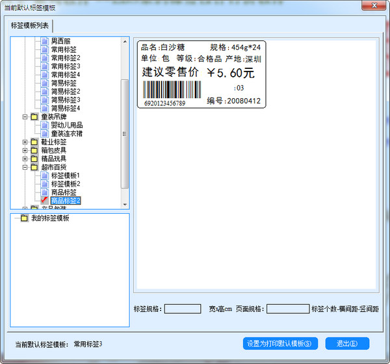Click the 常用标签2 template file icon
Viewport: 390px width, 364px height.
(x=44, y=58)
